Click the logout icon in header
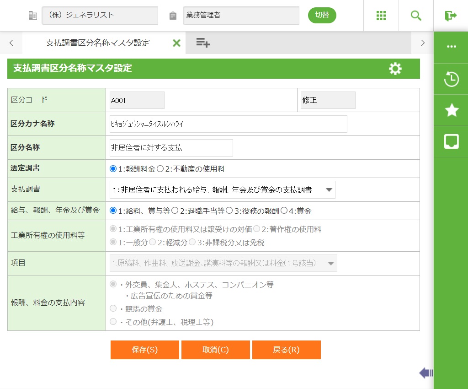 451,16
